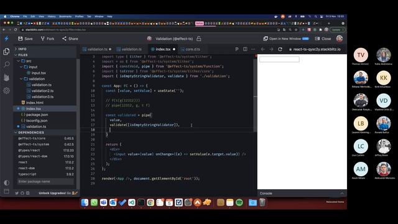Image resolution: width=398 pixels, height=224 pixels.
Task: Click the StackBlitz lightning bolt logo
Action: tap(7, 39)
